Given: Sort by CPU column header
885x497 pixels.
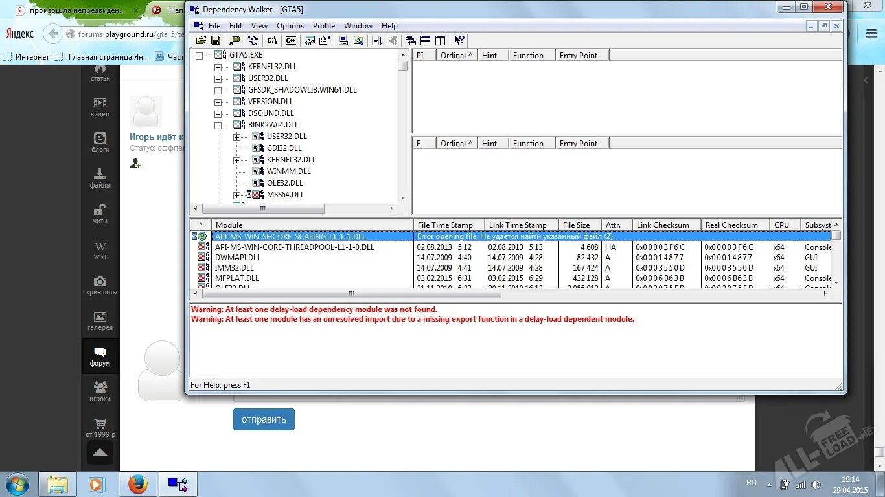Looking at the screenshot, I should (785, 225).
